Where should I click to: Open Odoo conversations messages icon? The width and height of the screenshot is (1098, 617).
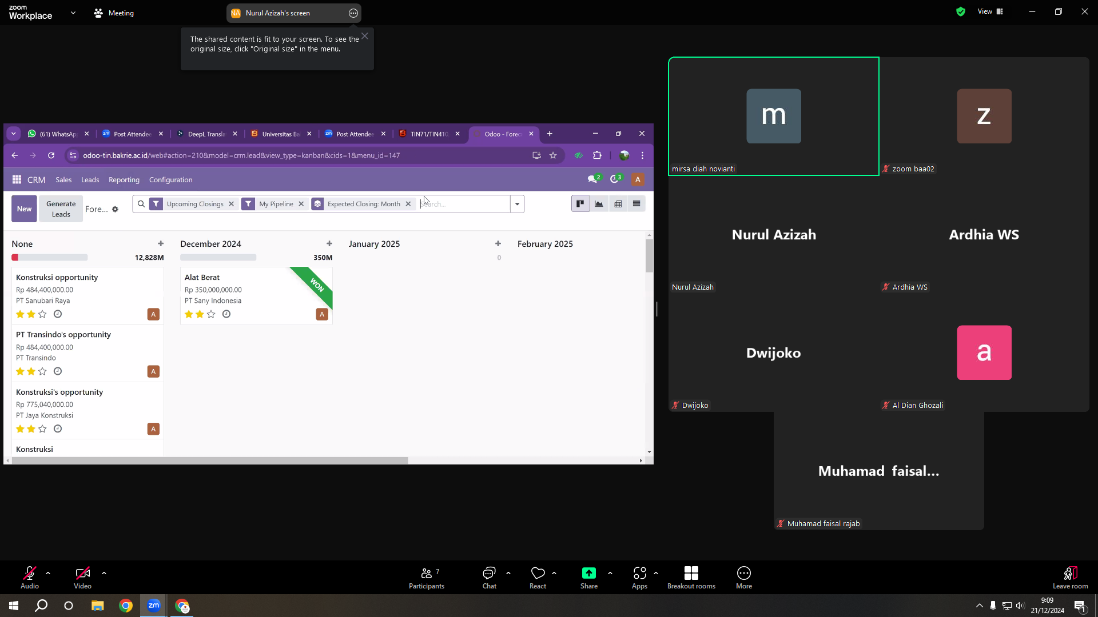coord(594,179)
